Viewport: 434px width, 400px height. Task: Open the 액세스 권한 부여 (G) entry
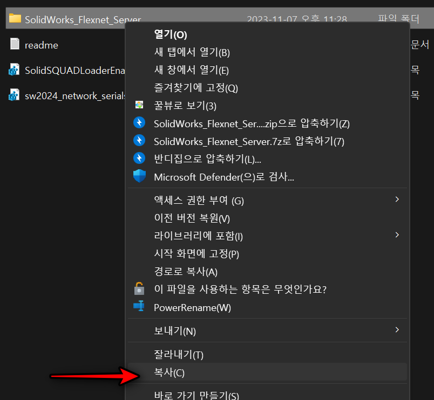click(267, 201)
